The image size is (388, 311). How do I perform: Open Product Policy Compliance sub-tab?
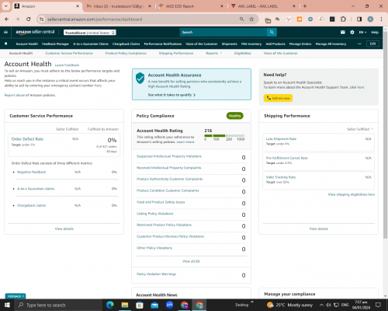tap(126, 53)
